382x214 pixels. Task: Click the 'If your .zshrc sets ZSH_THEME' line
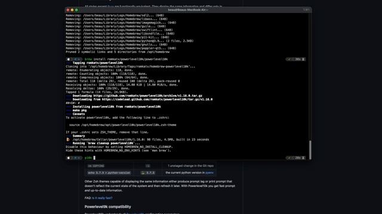point(107,132)
